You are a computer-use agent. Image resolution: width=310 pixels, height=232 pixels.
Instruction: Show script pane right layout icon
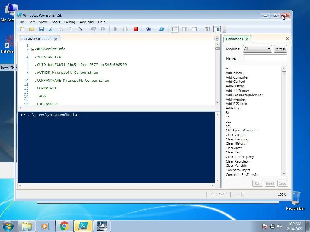(184, 29)
